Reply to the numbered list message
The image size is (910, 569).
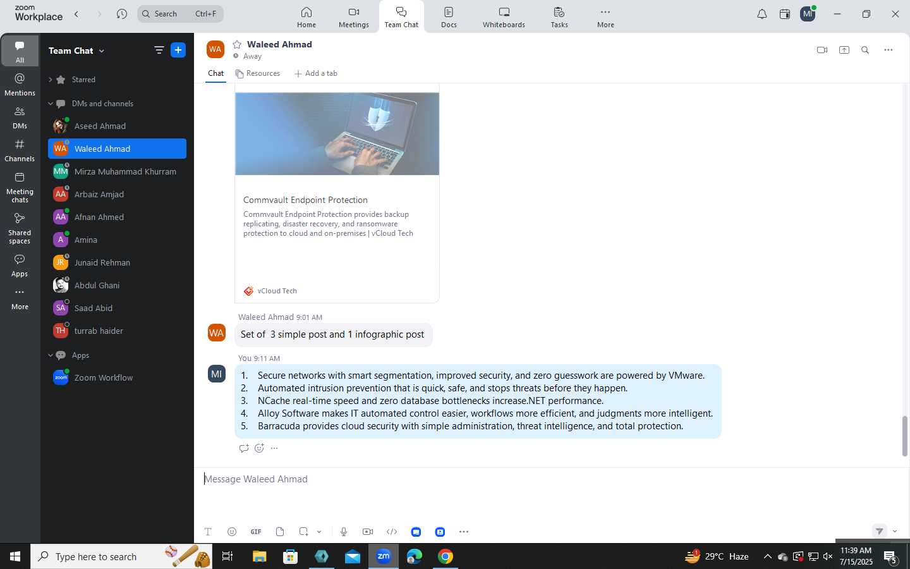coord(244,448)
